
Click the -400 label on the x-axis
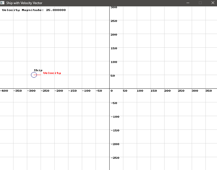(x=4, y=91)
